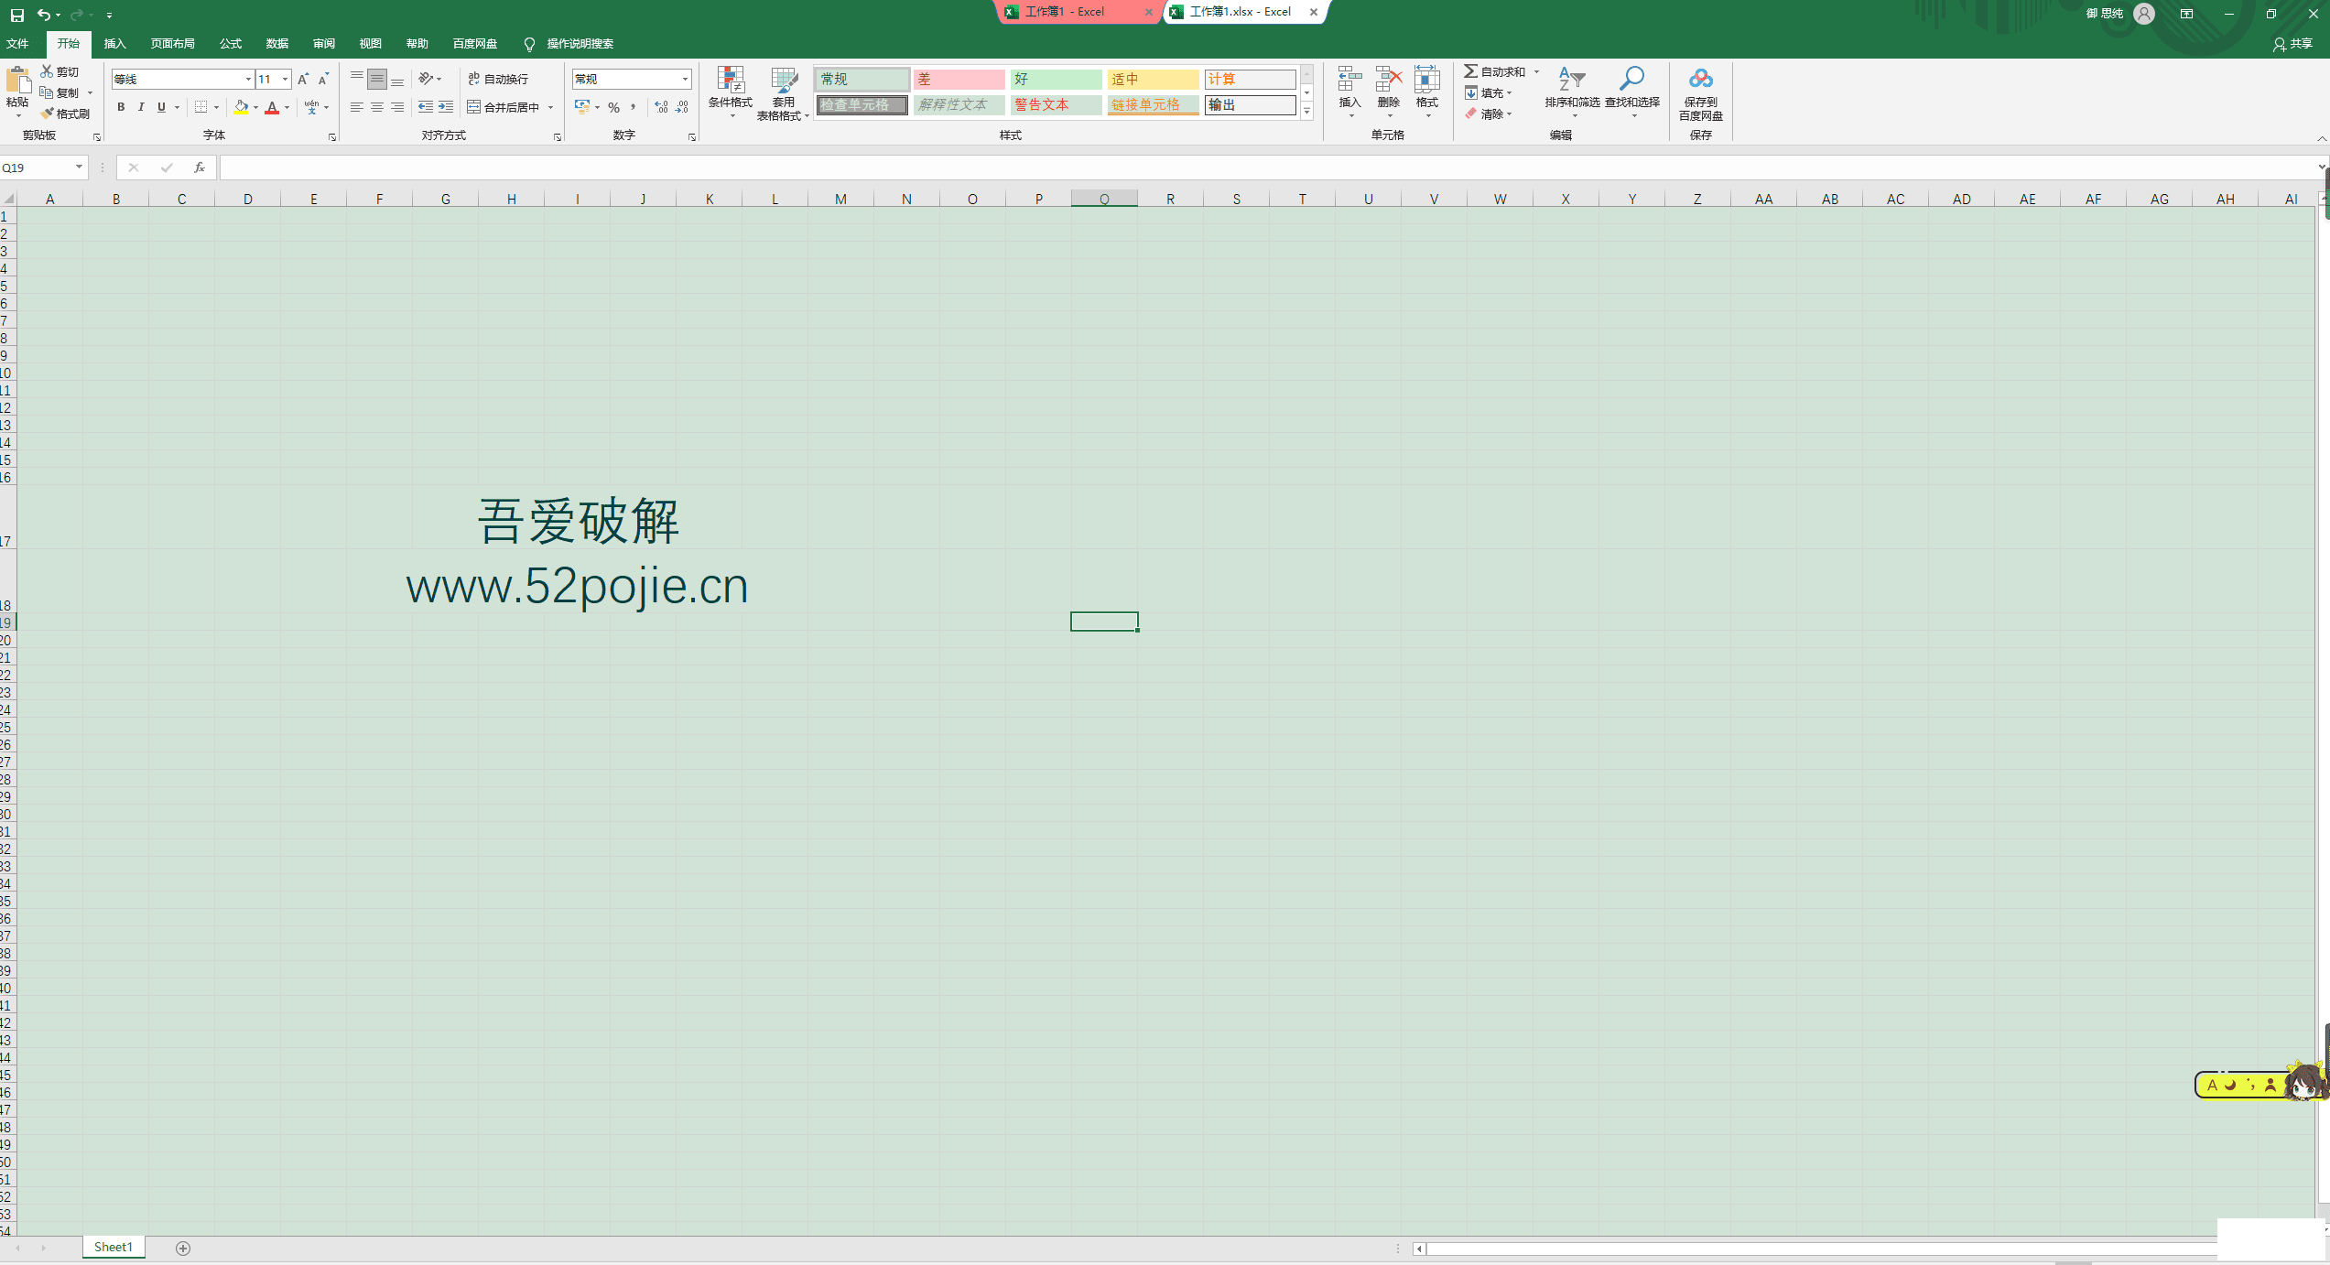Image resolution: width=2330 pixels, height=1265 pixels.
Task: Apply the Bad (差) cell style
Action: click(x=959, y=80)
